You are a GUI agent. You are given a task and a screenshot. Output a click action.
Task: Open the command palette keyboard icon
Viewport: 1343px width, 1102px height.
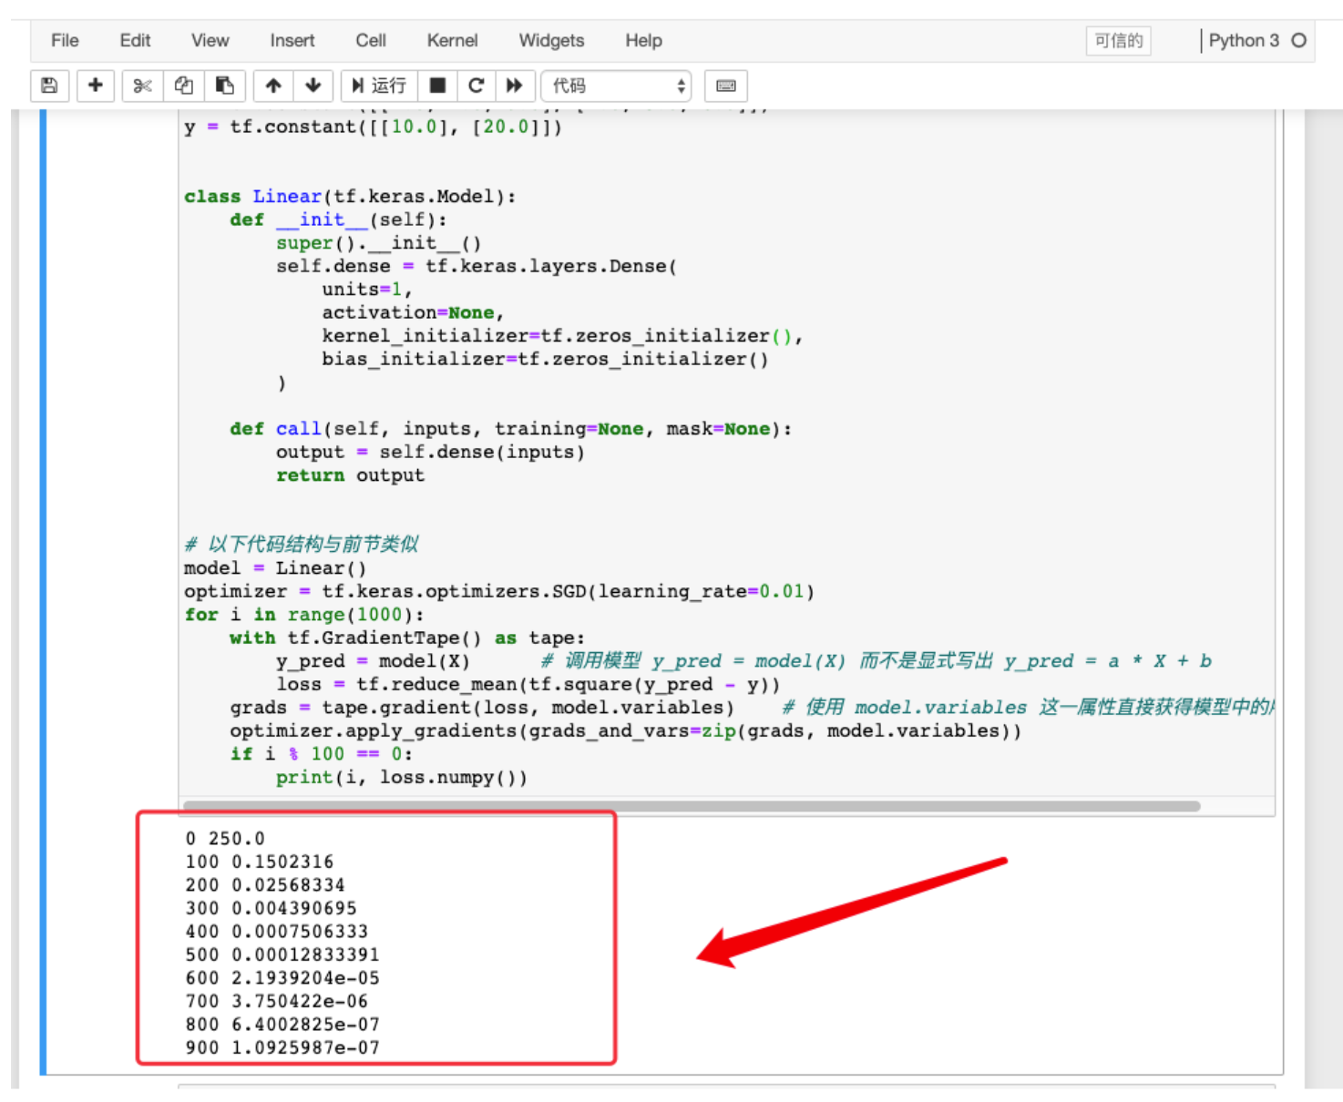(726, 86)
